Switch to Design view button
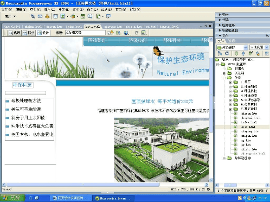Viewport: 270px width, 202px height. (43, 33)
